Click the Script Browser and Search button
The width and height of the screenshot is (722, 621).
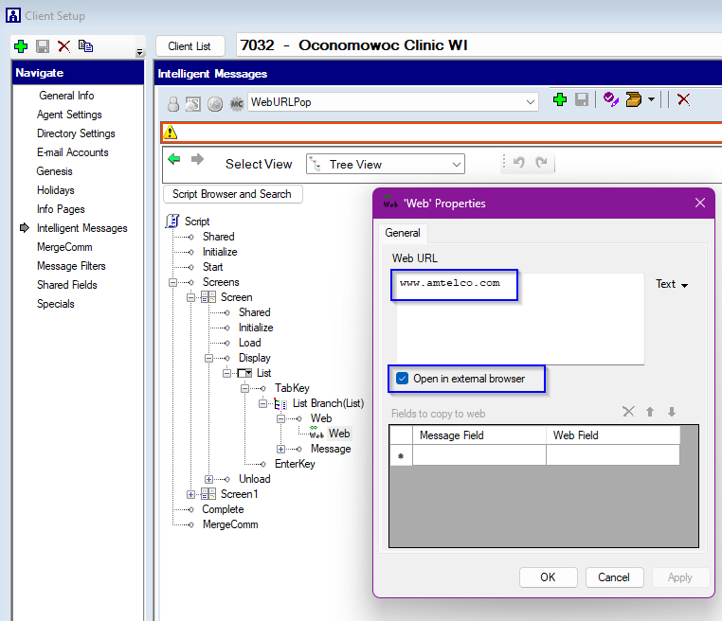tap(232, 194)
